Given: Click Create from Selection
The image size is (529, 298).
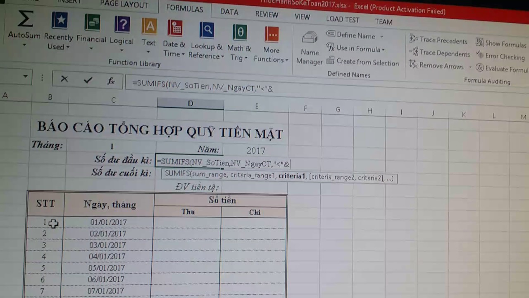Looking at the screenshot, I should pos(363,62).
